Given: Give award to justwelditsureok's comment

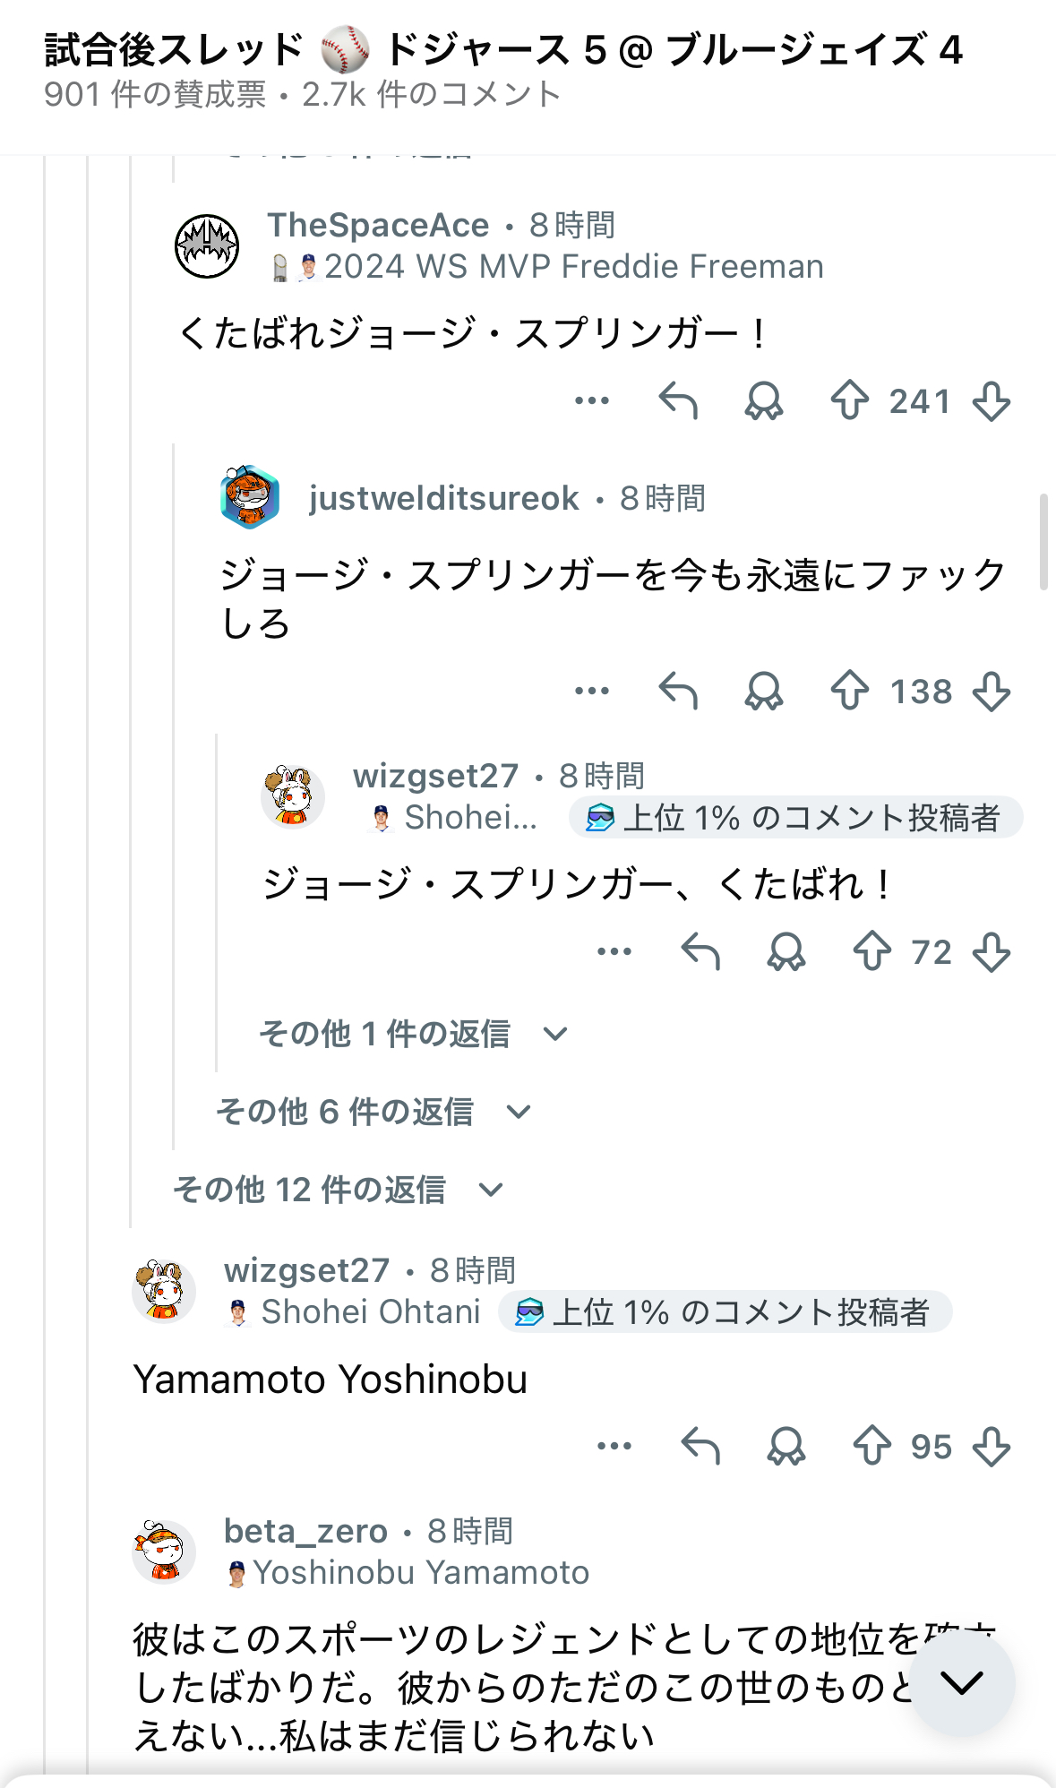Looking at the screenshot, I should (763, 692).
